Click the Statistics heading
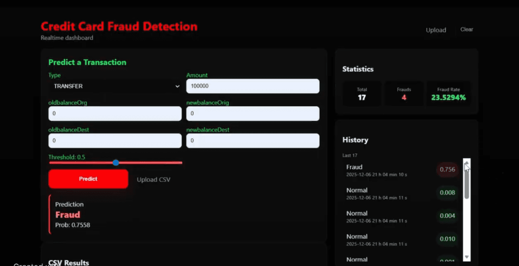 pos(358,69)
